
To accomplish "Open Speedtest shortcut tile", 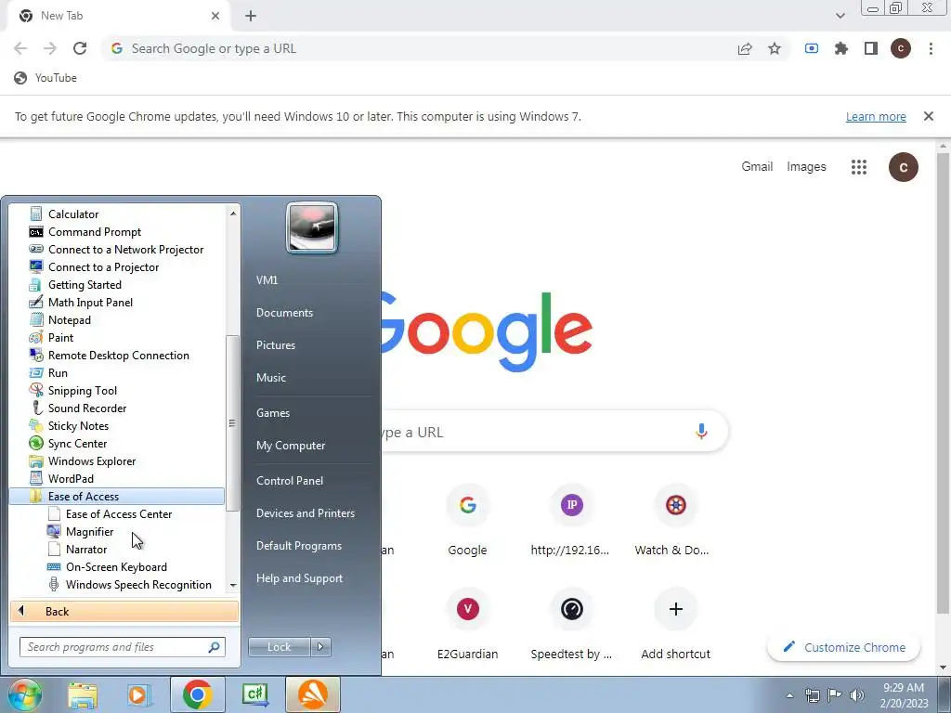I will tap(571, 623).
